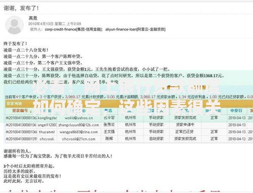253x193 pixels.
Task: Click the 贷款编号 column header
Action: pos(20,111)
